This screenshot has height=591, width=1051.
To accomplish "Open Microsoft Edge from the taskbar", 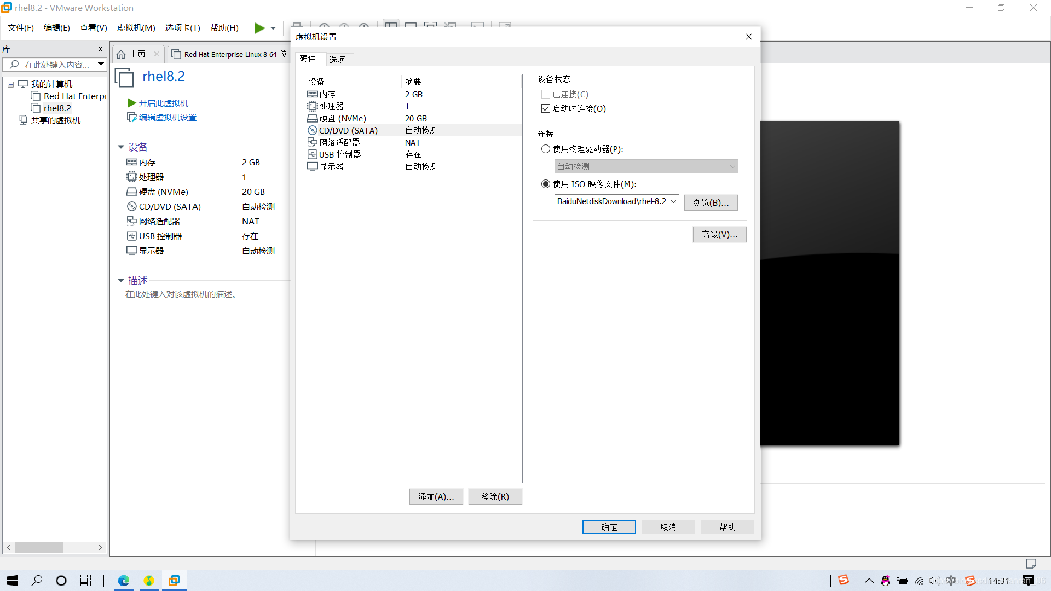I will coord(124,581).
